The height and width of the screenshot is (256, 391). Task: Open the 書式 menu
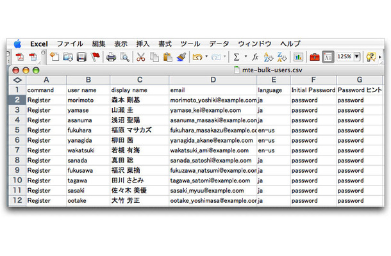click(165, 44)
